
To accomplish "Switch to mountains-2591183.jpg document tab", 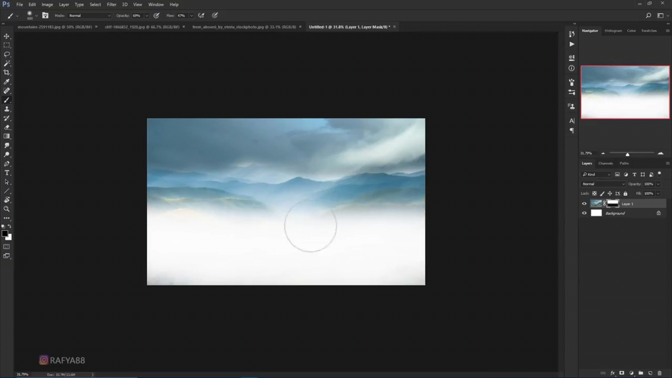I will click(x=55, y=27).
